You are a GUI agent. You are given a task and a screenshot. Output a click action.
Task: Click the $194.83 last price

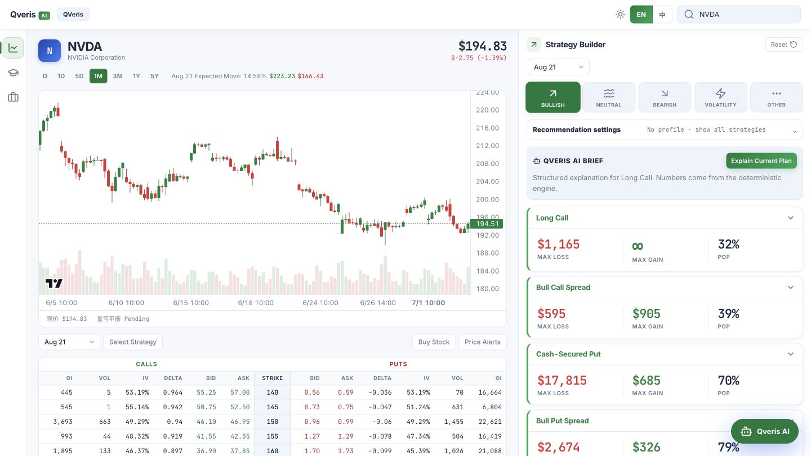483,46
